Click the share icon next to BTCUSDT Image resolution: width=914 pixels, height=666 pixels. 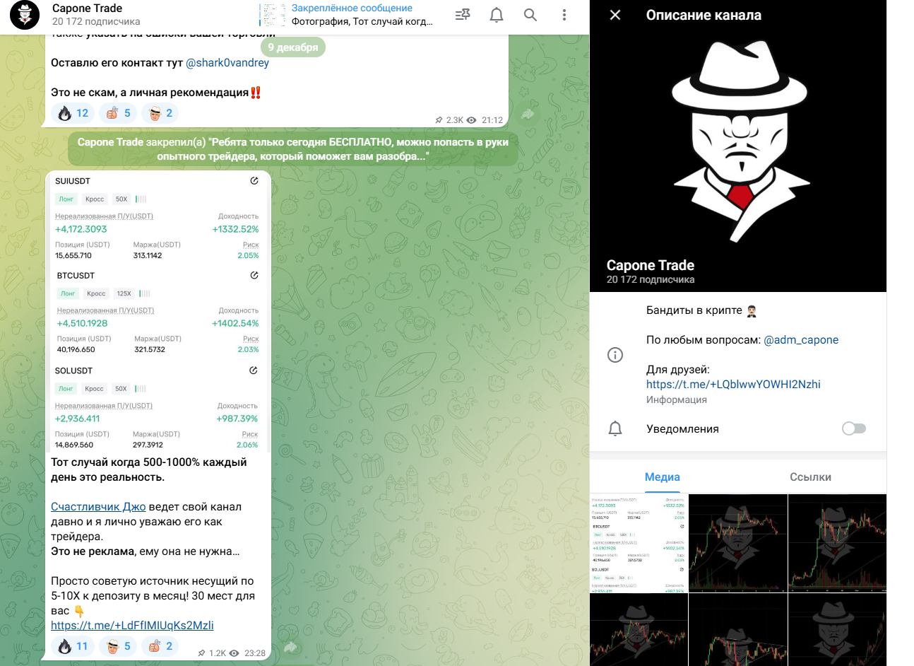254,276
